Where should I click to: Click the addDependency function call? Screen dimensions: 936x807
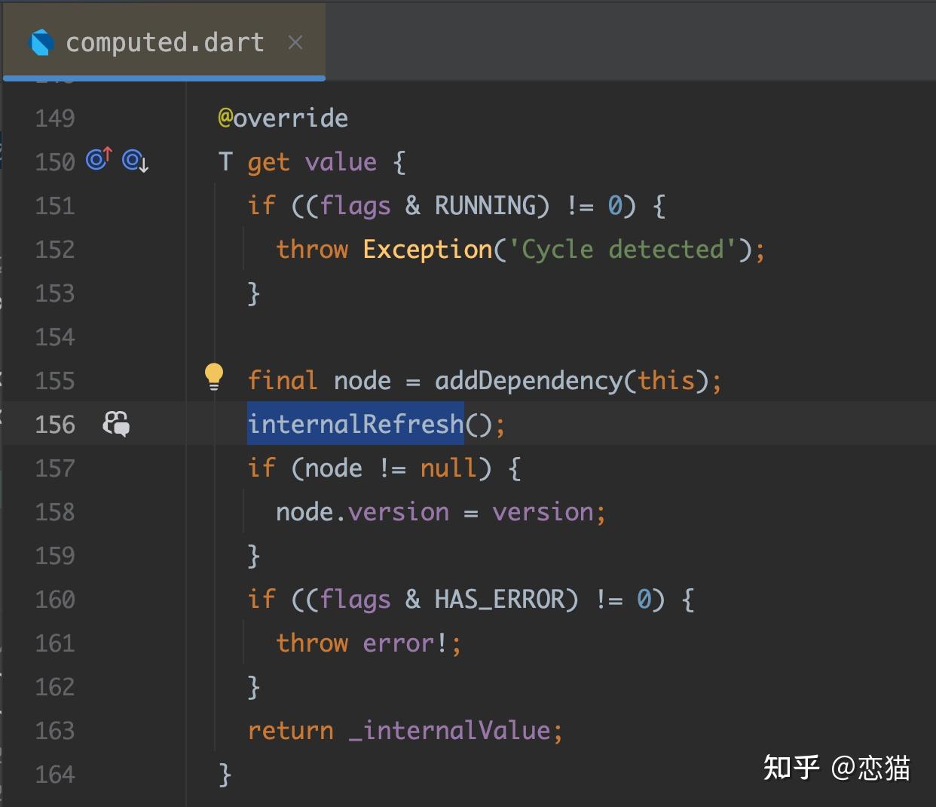pos(529,381)
